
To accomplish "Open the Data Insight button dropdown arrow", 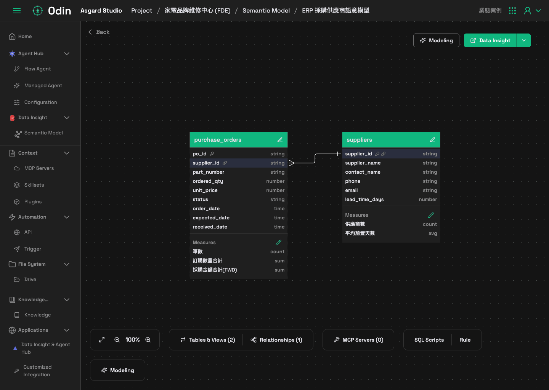I will pyautogui.click(x=524, y=40).
